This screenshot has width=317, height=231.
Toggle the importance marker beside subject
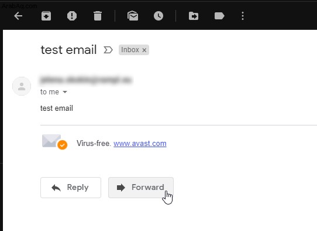click(108, 50)
